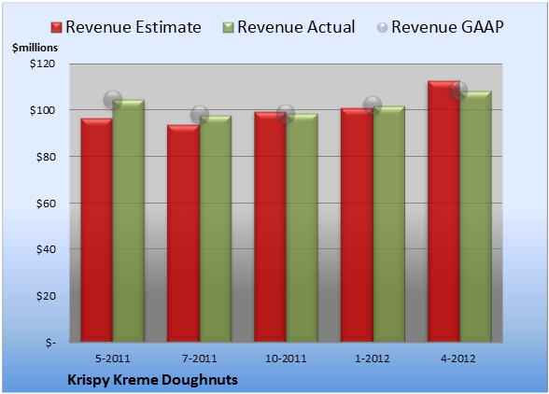549x394 pixels.
Task: Select the 'Revenue Estimate' legend label
Action: [134, 27]
